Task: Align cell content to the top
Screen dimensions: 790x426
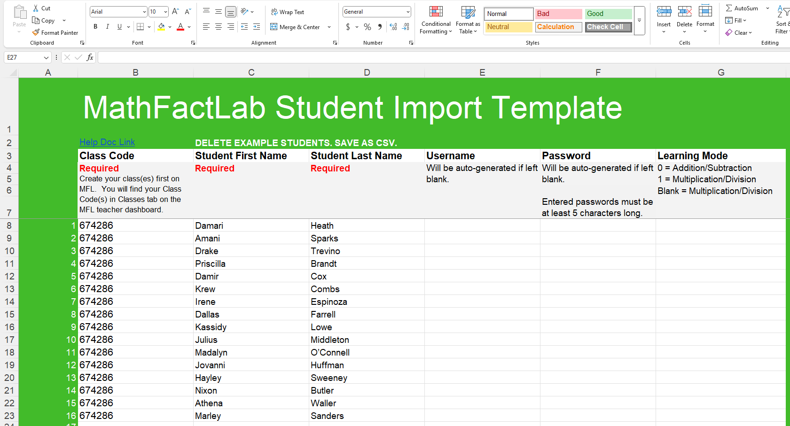Action: tap(206, 11)
